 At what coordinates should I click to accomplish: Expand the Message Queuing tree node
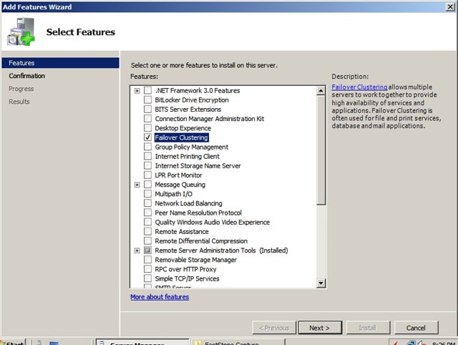coord(137,185)
